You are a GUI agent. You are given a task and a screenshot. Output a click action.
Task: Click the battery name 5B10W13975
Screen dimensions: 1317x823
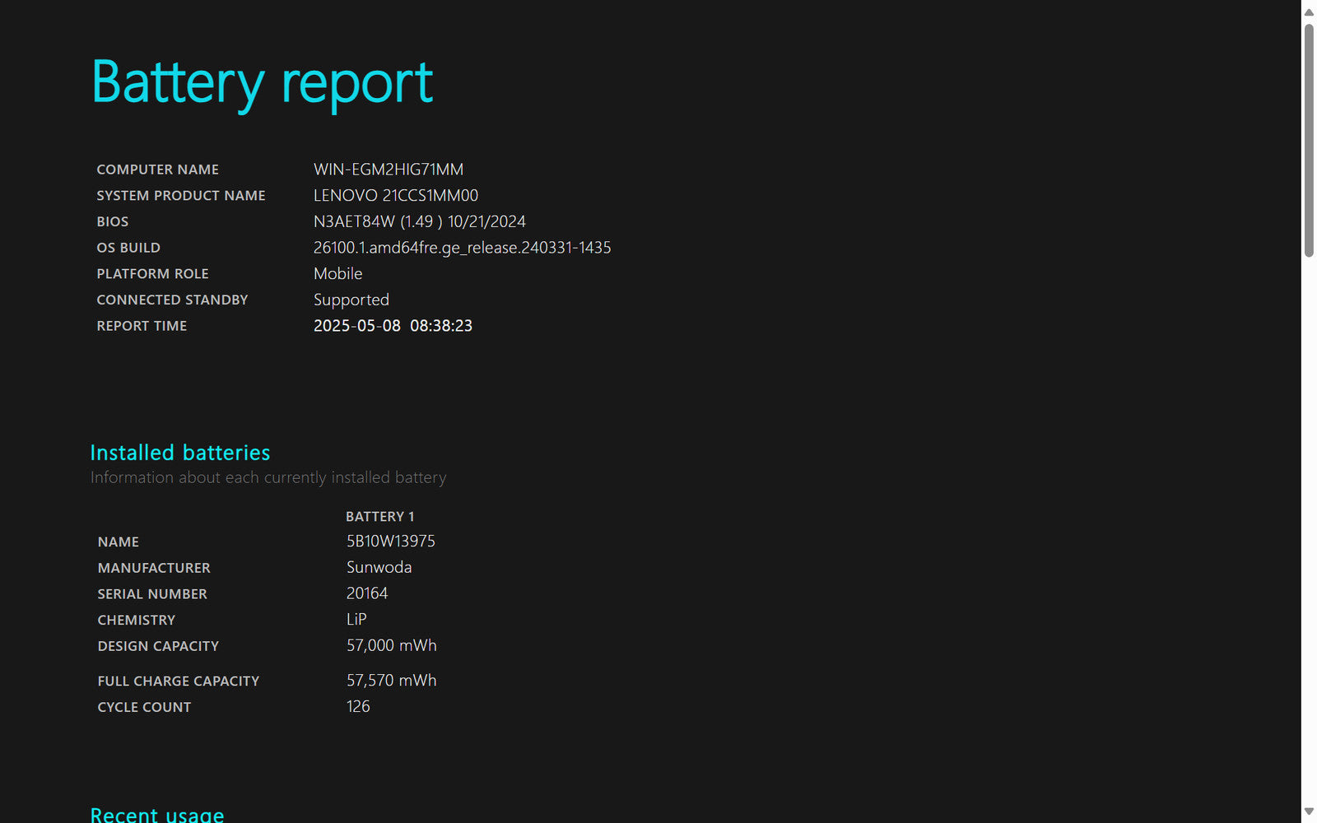(x=391, y=542)
